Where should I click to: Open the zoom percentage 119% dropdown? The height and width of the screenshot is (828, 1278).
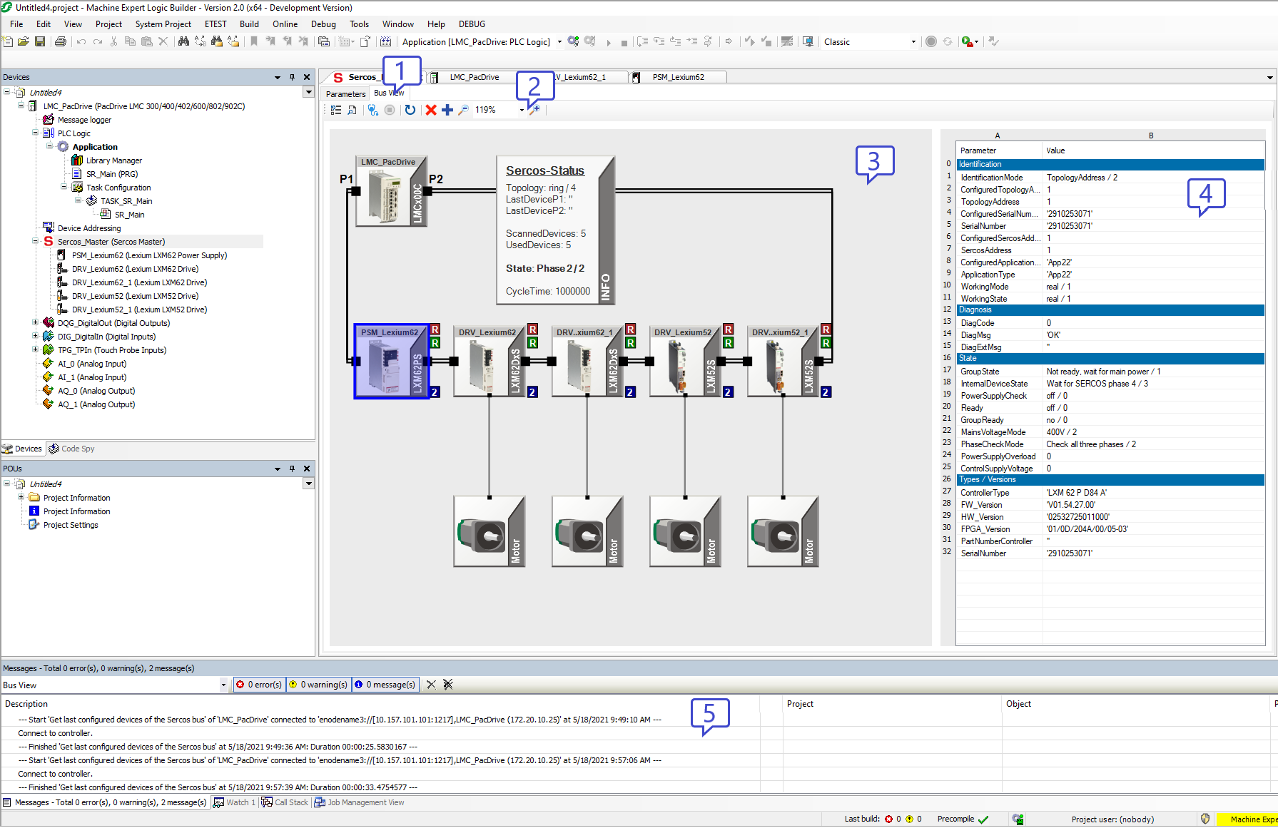point(522,110)
